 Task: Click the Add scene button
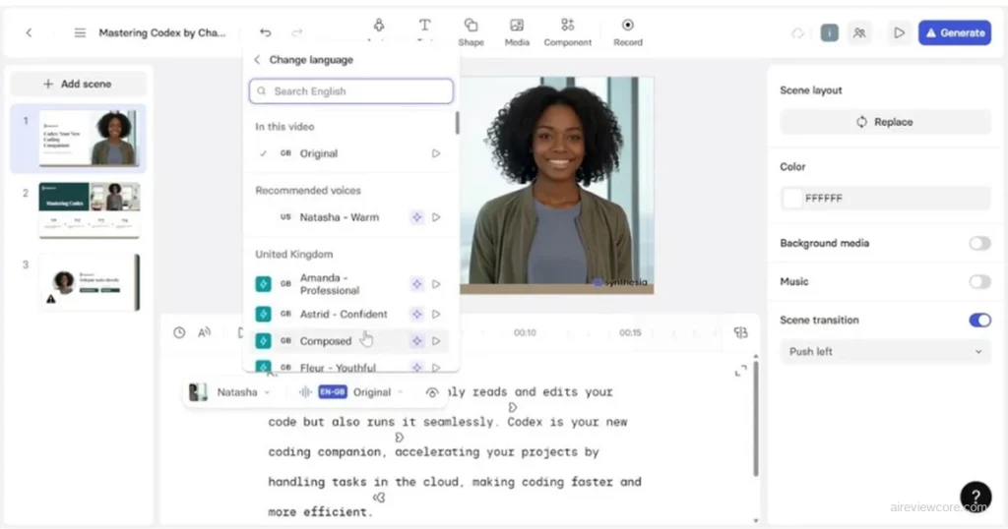[x=78, y=85]
